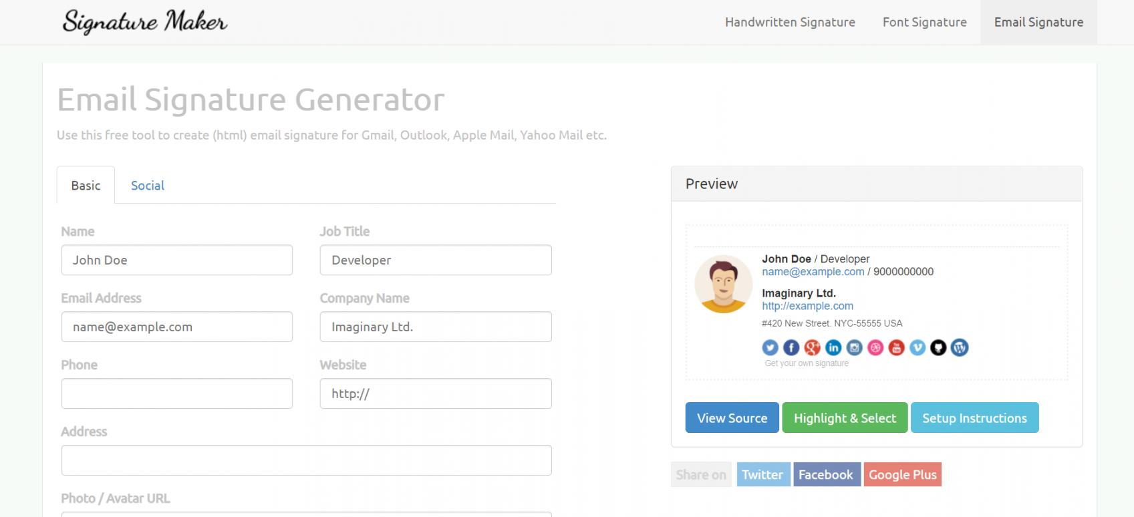1134x517 pixels.
Task: Click the 'Photo / Avatar URL' label
Action: coord(115,498)
